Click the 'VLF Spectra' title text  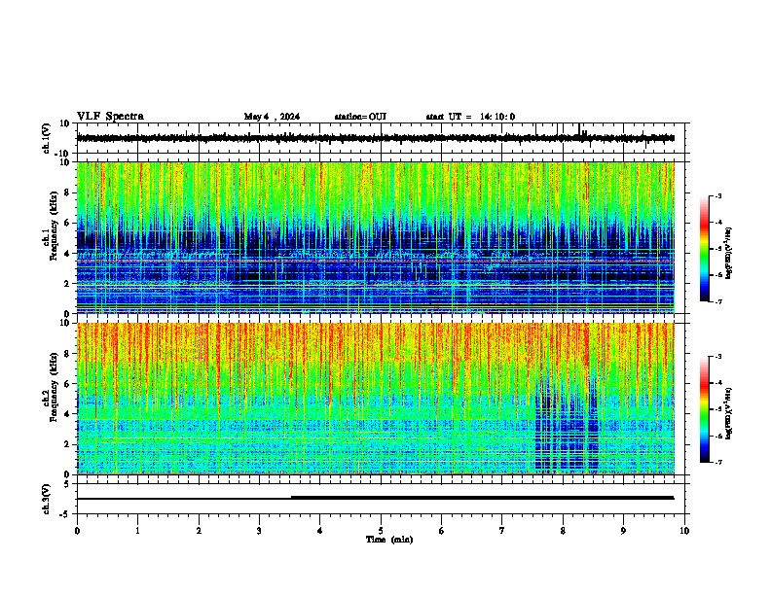click(x=110, y=117)
